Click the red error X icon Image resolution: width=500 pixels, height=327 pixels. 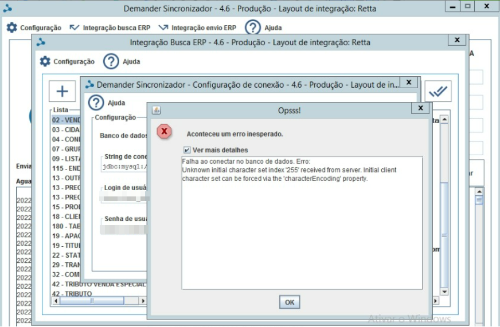click(x=164, y=131)
